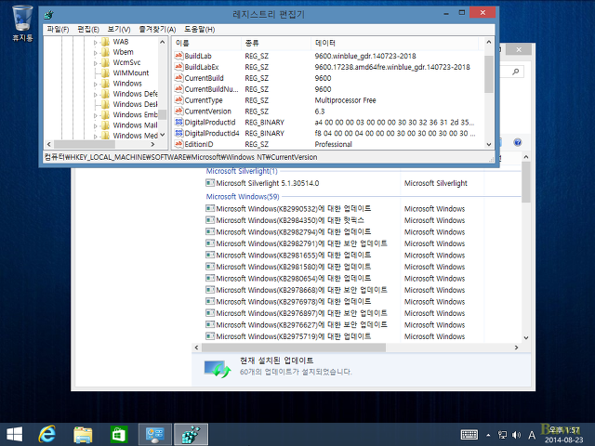
Task: Switch to Registry Editor taskbar button
Action: (x=191, y=434)
